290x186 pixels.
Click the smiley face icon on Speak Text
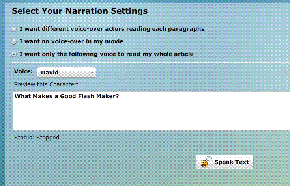[204, 164]
